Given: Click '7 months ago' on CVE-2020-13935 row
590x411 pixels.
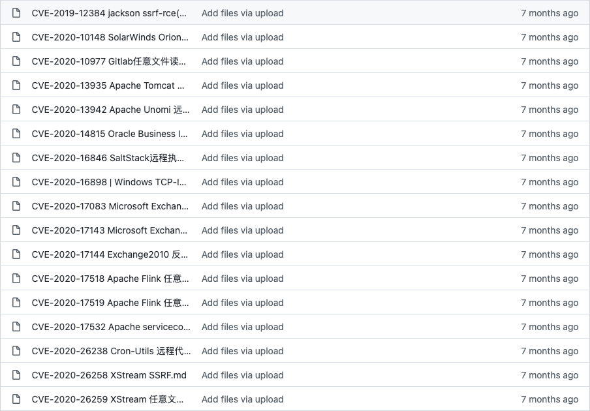Looking at the screenshot, I should (550, 85).
